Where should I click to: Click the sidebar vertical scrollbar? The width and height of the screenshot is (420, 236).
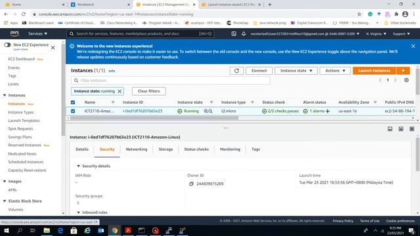[63, 90]
